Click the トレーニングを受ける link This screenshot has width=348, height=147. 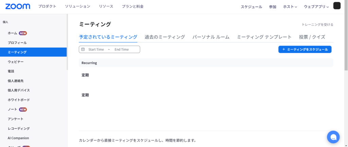point(317,24)
